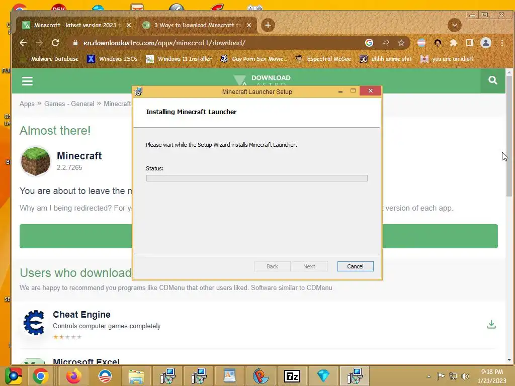Click the Minecraft version 2.2.7265 text
Screen dimensions: 515x386
pyautogui.click(x=69, y=167)
